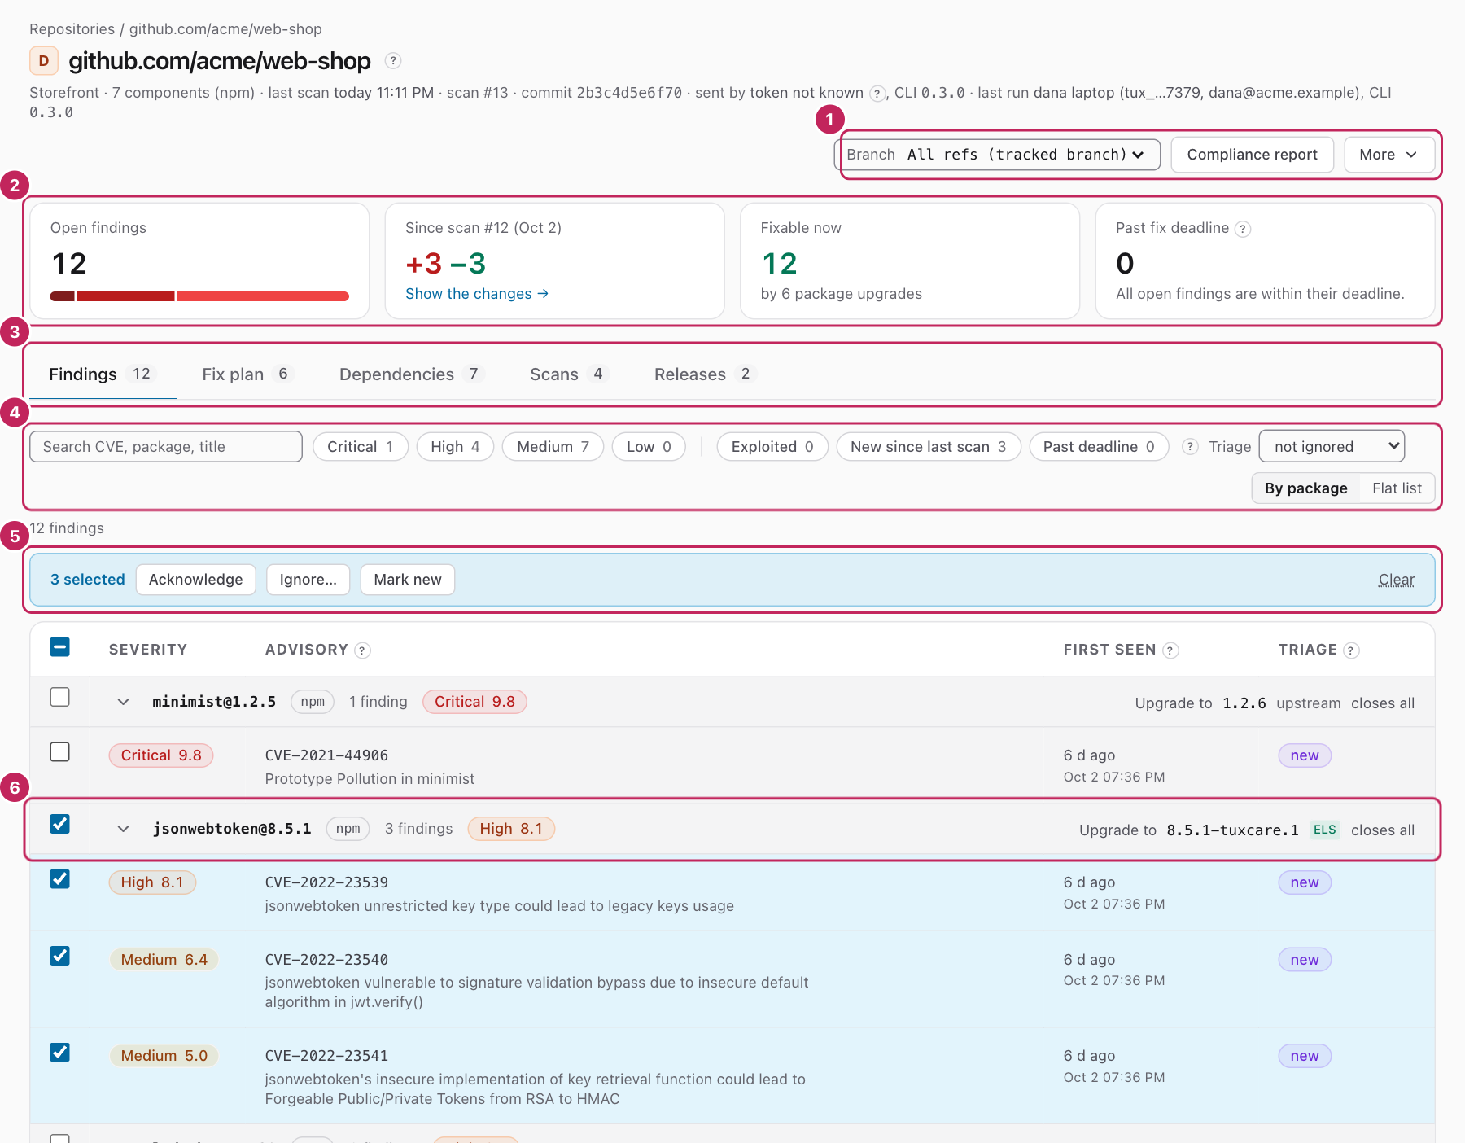Screen dimensions: 1465x1143
Task: Click Critical 9.8 badge on minimist group
Action: click(x=474, y=702)
